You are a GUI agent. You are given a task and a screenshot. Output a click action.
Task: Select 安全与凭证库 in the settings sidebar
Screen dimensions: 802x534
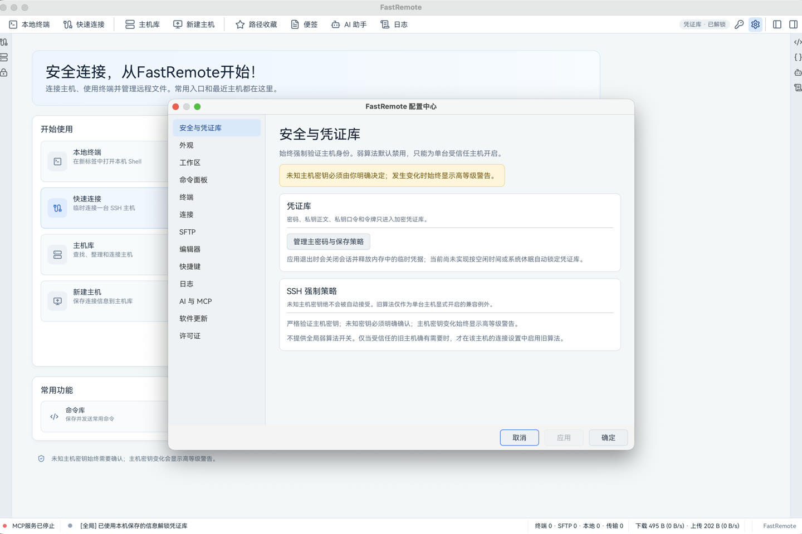217,128
